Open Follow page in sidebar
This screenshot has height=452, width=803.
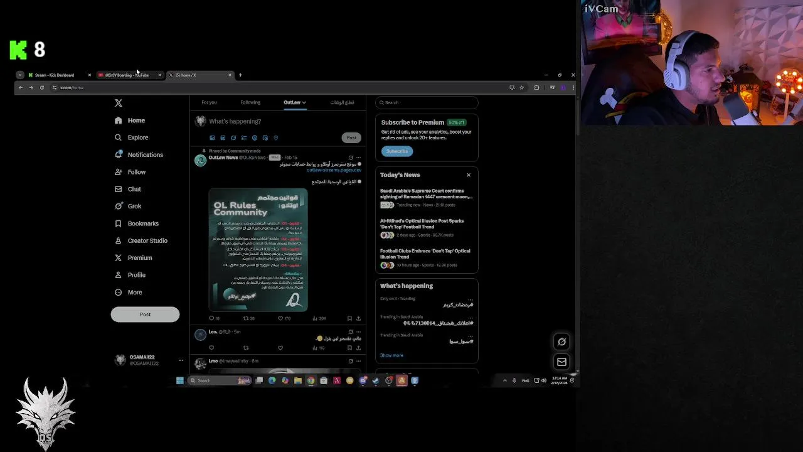tap(130, 172)
